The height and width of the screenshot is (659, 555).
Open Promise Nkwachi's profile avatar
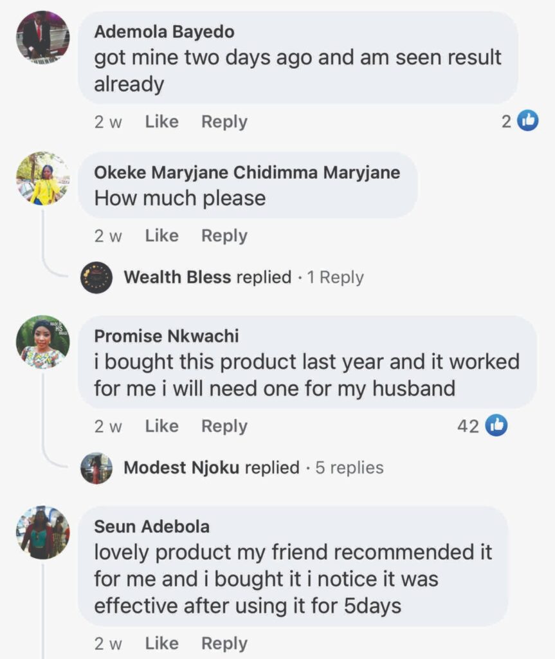pyautogui.click(x=42, y=342)
